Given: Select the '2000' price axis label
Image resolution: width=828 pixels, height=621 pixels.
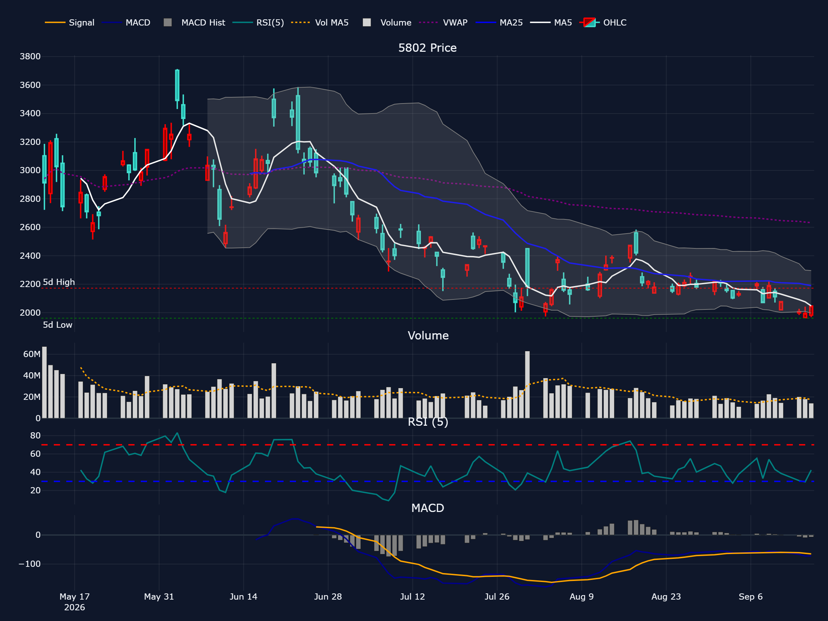Looking at the screenshot, I should pos(30,313).
